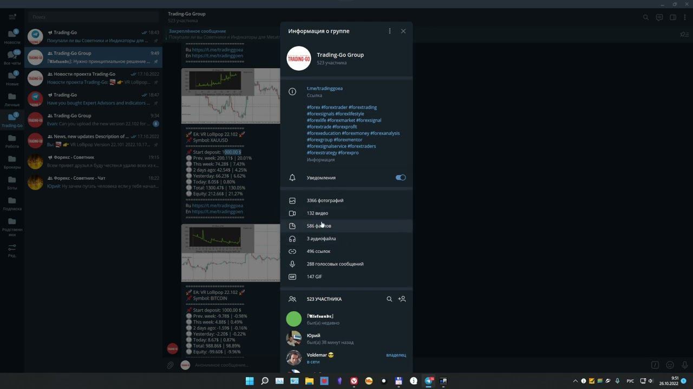The width and height of the screenshot is (693, 389).
Task: Open the hamburger main menu in Telegram
Action: (12, 17)
